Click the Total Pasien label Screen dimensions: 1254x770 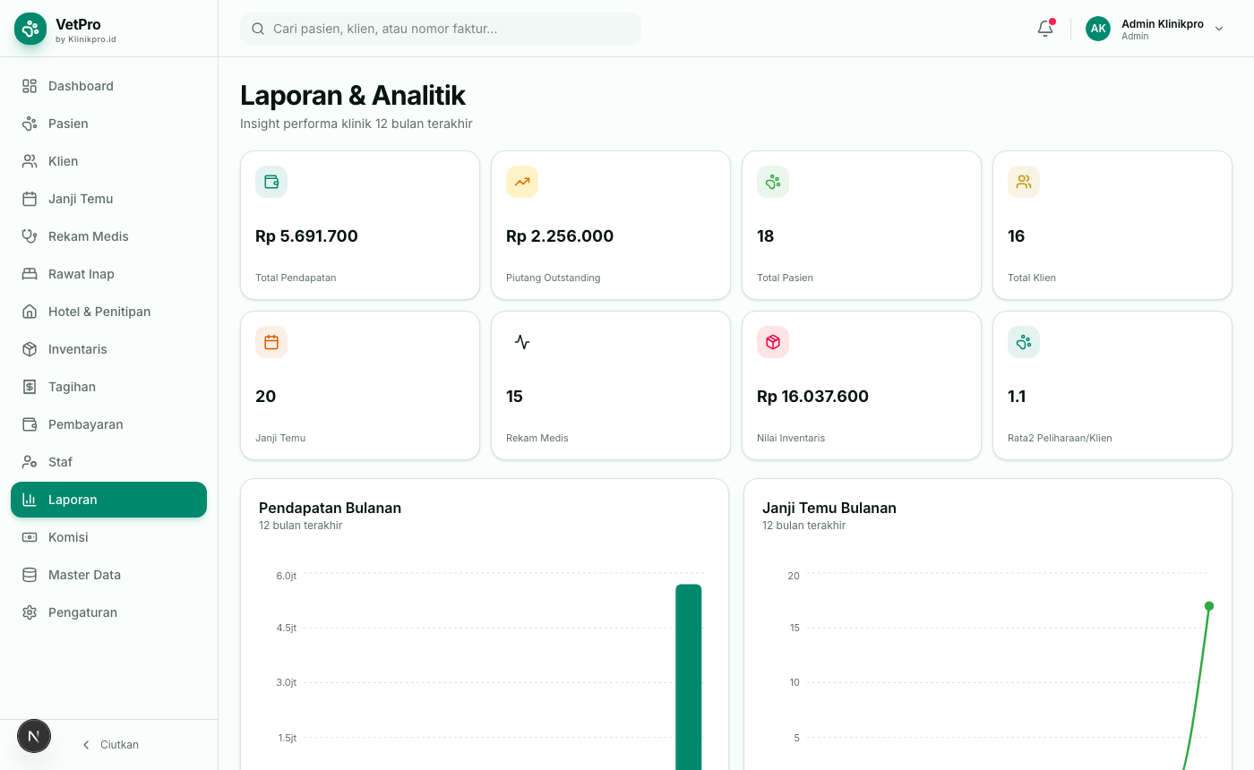[x=785, y=278]
